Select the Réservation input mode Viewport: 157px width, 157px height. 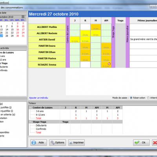tap(131, 98)
